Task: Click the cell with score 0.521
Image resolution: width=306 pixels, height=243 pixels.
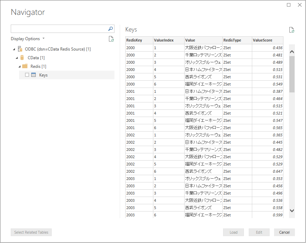Action: coord(267,113)
